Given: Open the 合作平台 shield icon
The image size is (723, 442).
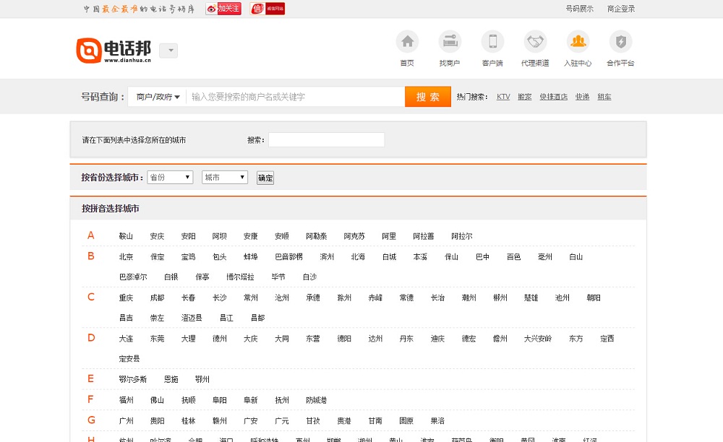Looking at the screenshot, I should pos(620,42).
